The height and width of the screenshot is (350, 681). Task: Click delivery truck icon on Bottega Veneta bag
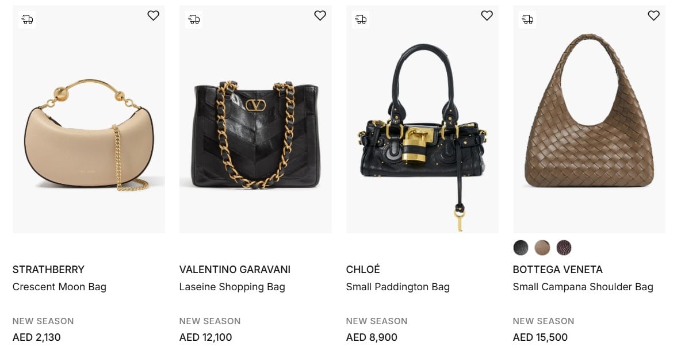[527, 20]
